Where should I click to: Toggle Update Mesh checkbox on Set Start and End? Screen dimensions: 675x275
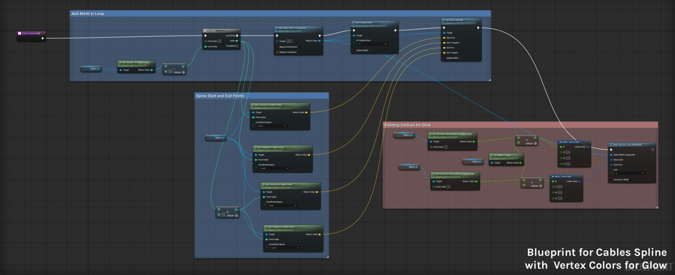coord(461,58)
